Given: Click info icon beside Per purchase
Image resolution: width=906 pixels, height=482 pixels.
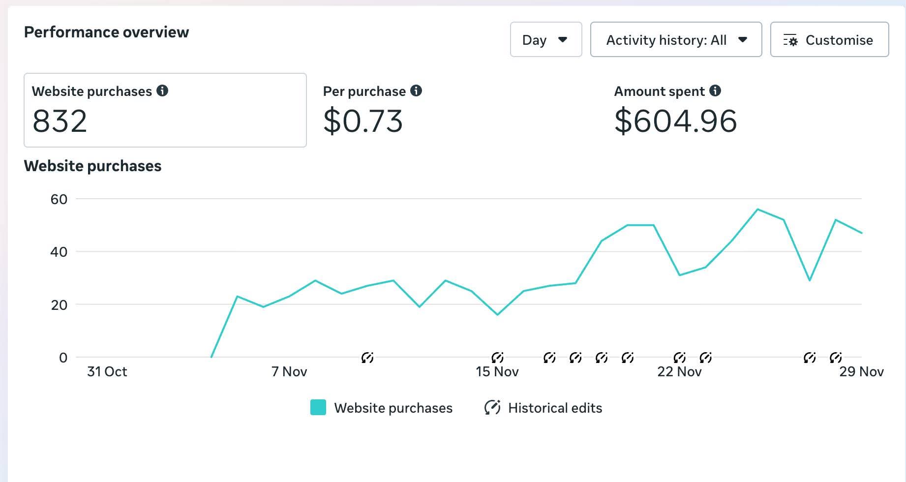Looking at the screenshot, I should pos(416,91).
